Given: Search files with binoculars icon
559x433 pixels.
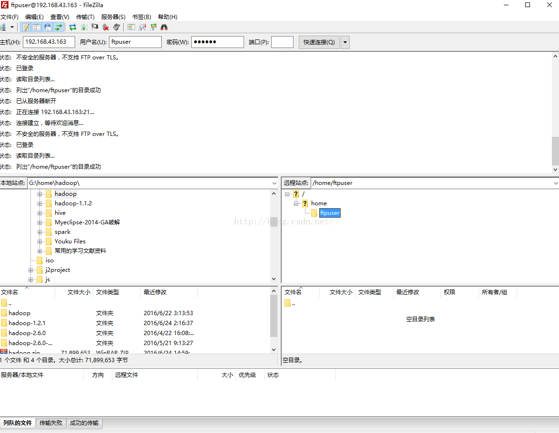Looking at the screenshot, I should point(164,27).
